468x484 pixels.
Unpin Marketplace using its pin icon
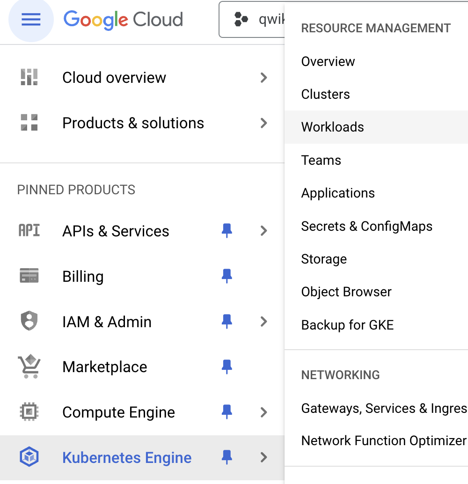tap(227, 367)
